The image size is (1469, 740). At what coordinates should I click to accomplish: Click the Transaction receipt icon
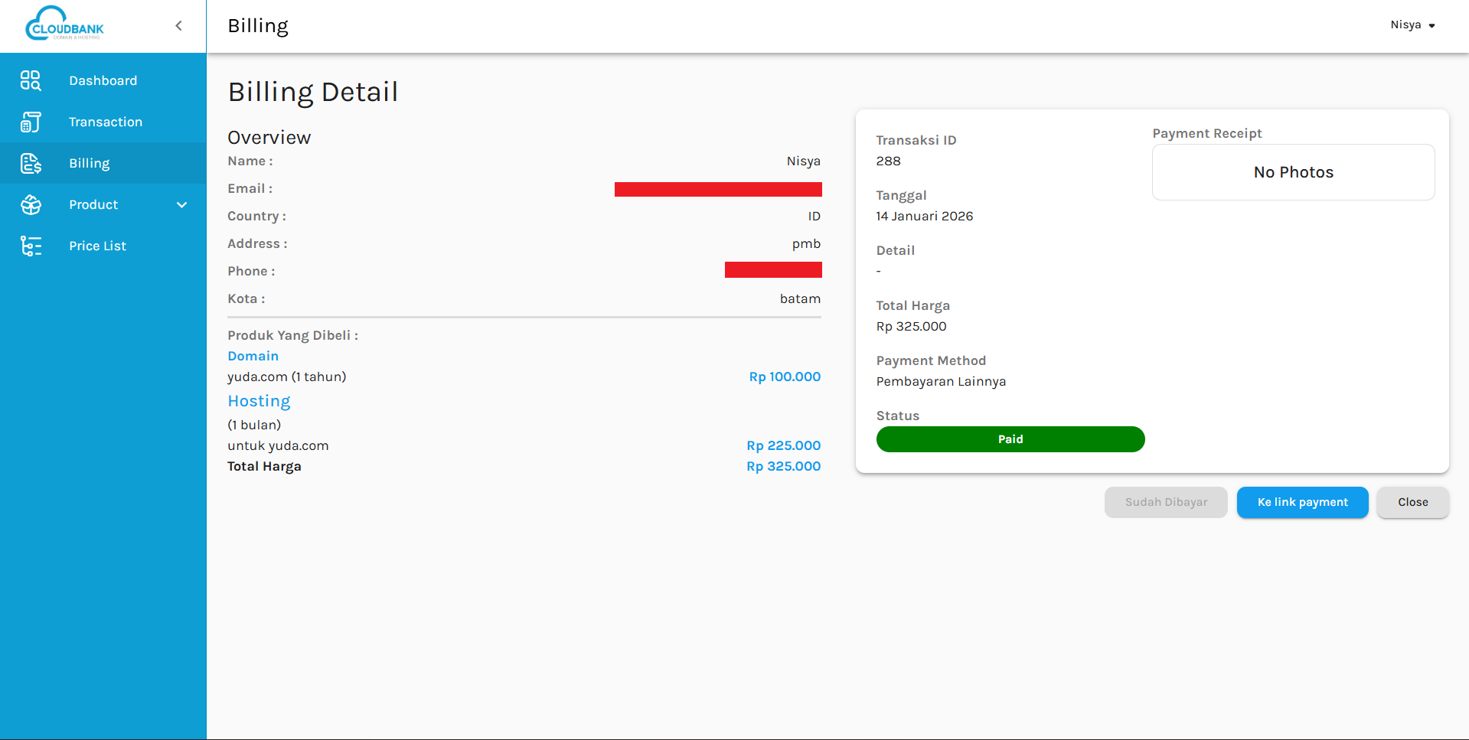(x=31, y=122)
